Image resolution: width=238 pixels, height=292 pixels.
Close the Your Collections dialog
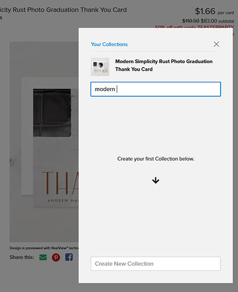[x=216, y=44]
